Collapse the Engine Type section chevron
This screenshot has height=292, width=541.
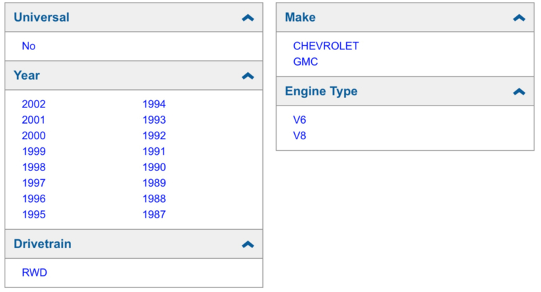pyautogui.click(x=519, y=92)
